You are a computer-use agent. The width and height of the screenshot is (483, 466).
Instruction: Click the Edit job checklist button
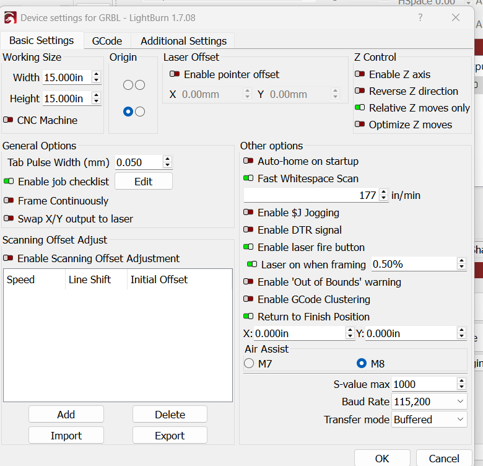click(144, 181)
